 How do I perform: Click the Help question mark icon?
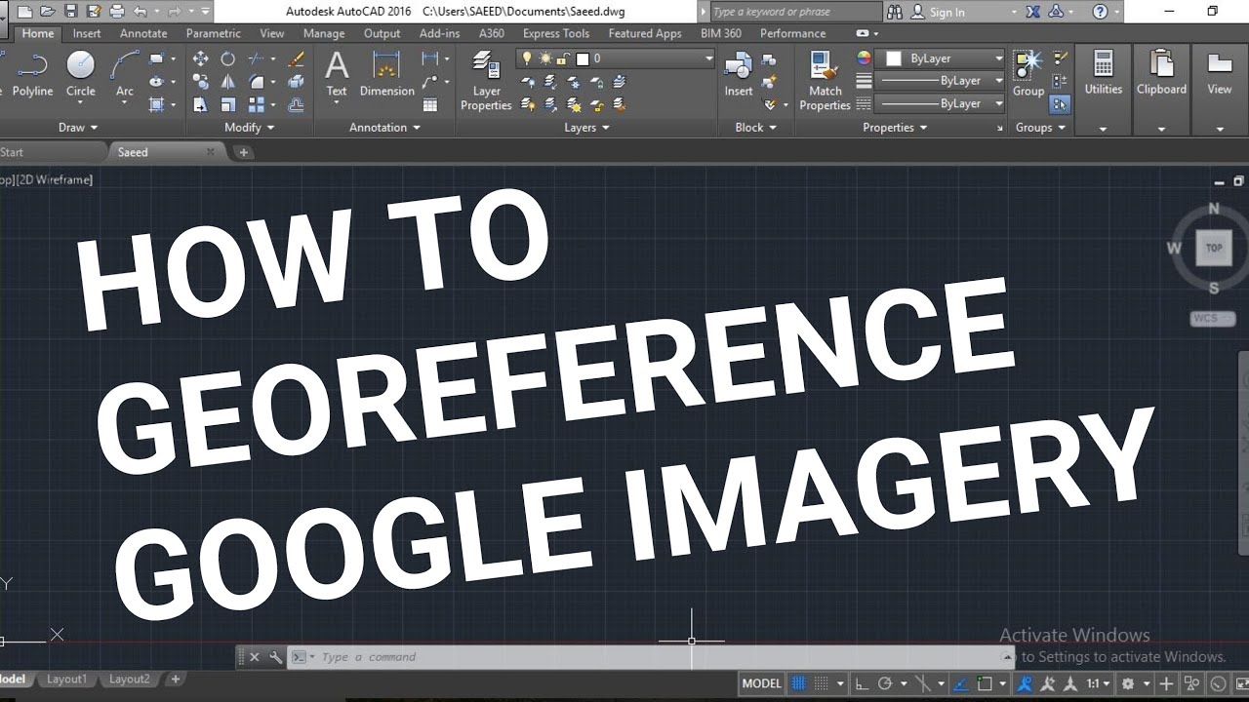click(x=1101, y=12)
